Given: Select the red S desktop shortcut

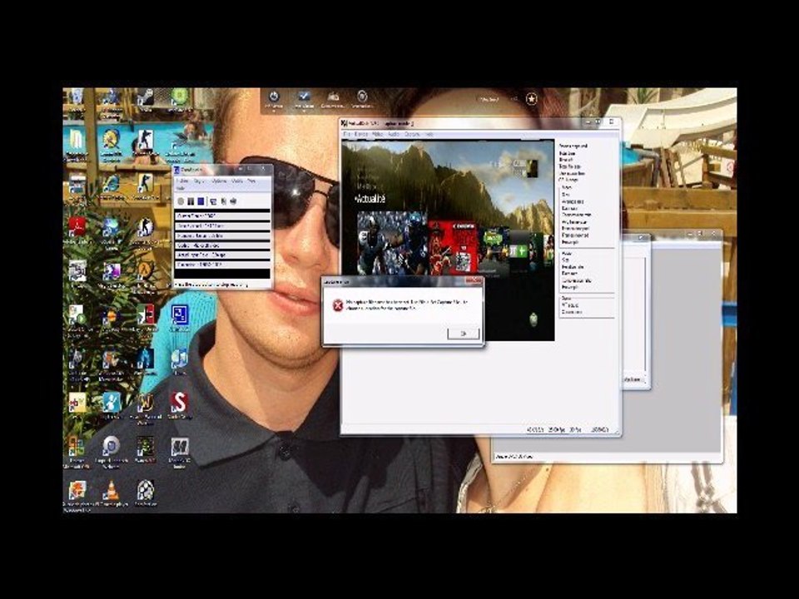Looking at the screenshot, I should pyautogui.click(x=179, y=403).
